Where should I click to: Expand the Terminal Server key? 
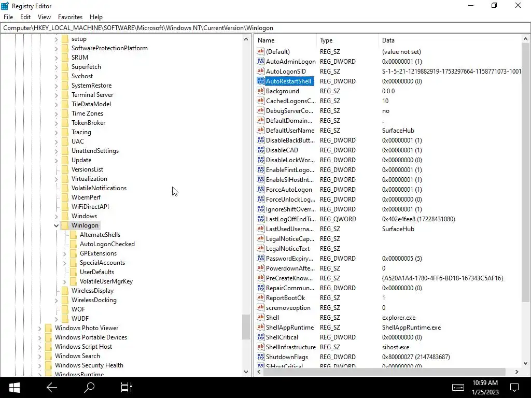click(56, 95)
